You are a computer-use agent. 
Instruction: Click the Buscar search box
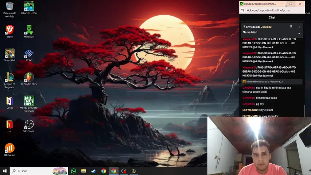click(x=39, y=171)
